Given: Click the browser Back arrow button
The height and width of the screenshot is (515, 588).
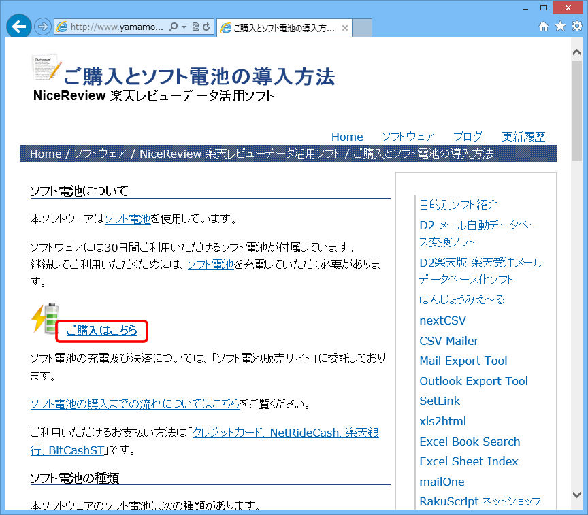Looking at the screenshot, I should (19, 27).
